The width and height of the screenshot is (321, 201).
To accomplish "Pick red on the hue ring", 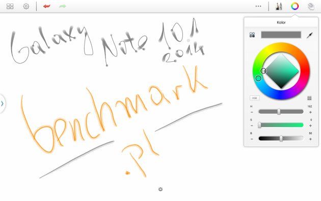I will point(306,71).
